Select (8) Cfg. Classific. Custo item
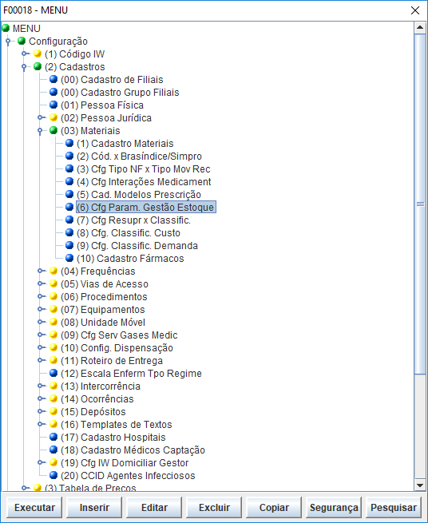The height and width of the screenshot is (523, 428). [129, 233]
